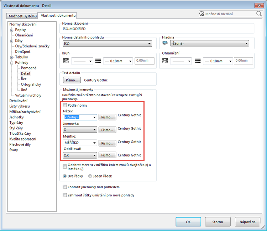
Task: Select Ohraničení in the tree
Action: pyautogui.click(x=24, y=35)
